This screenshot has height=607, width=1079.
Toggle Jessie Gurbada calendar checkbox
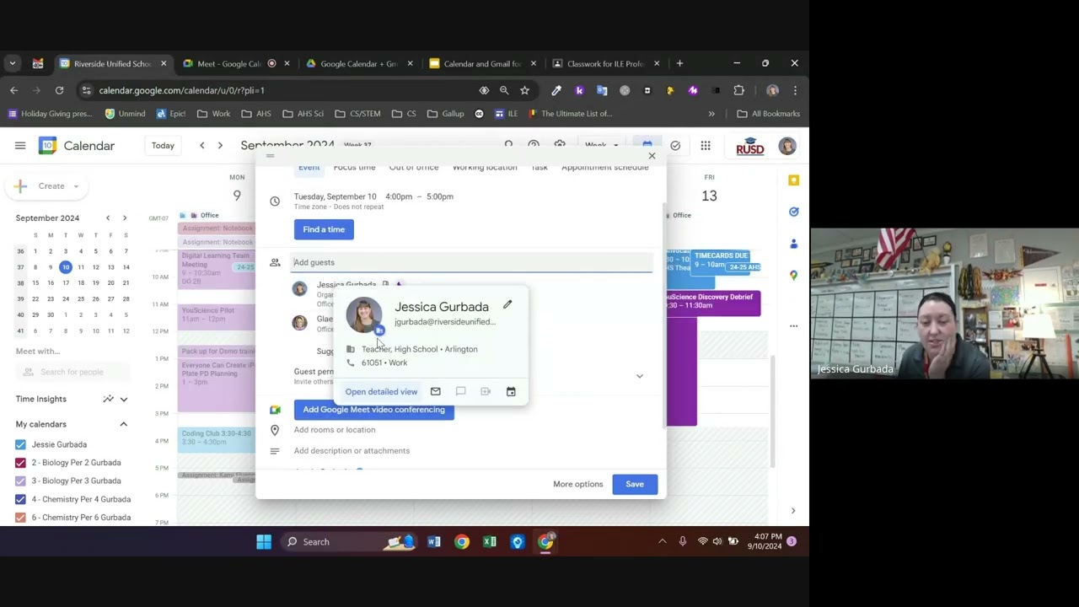(20, 444)
